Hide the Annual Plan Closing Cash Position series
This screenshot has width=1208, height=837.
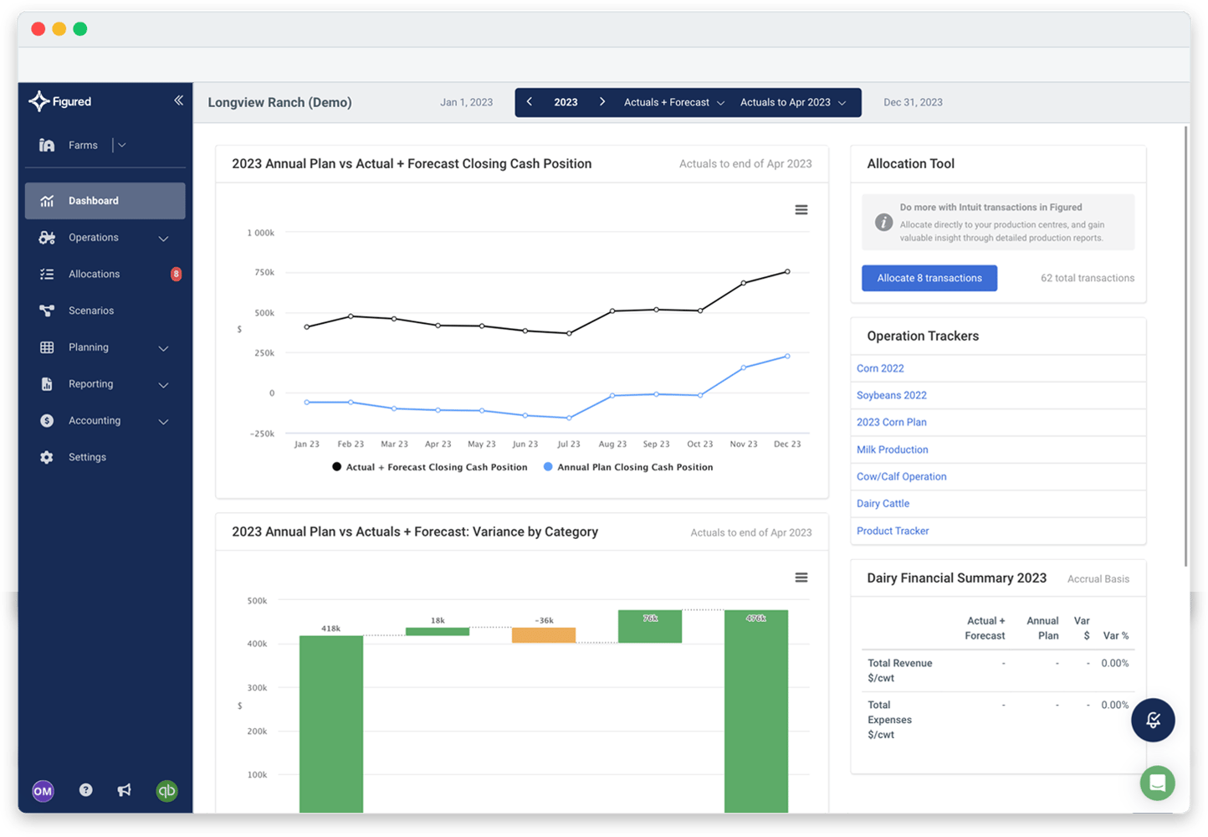pyautogui.click(x=628, y=467)
